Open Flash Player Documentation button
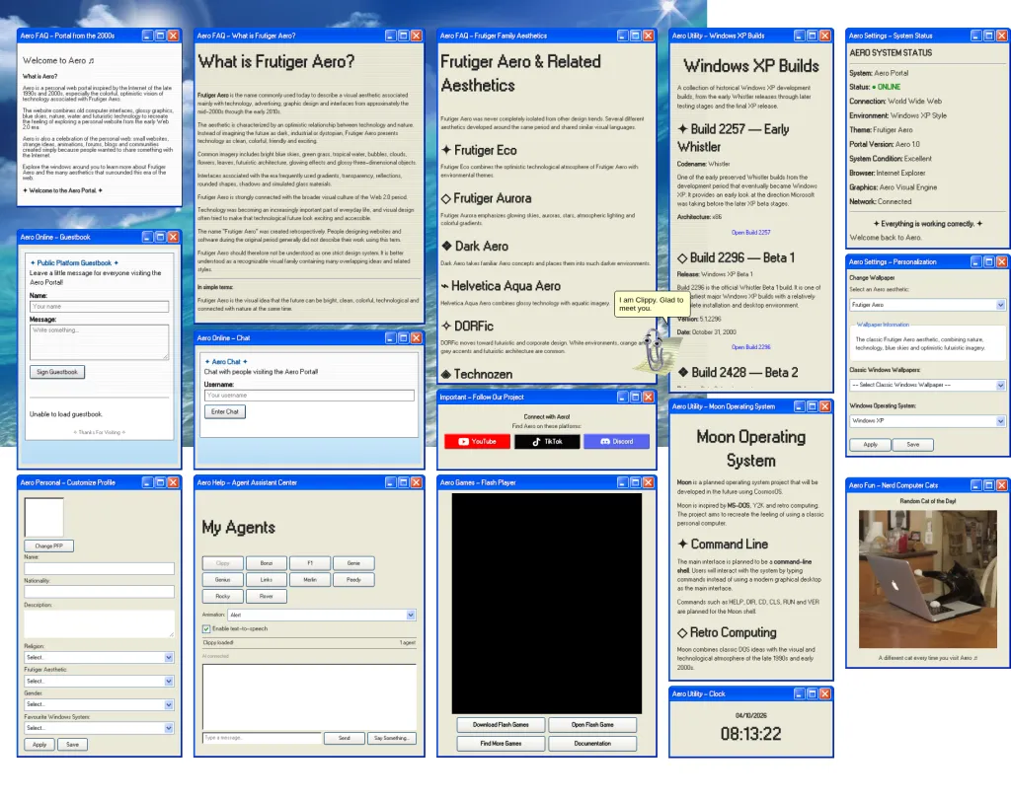 592,744
